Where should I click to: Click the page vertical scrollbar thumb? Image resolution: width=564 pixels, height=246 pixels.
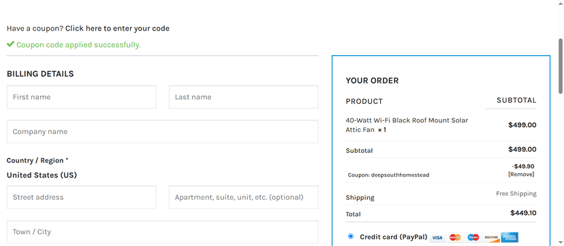tap(561, 67)
